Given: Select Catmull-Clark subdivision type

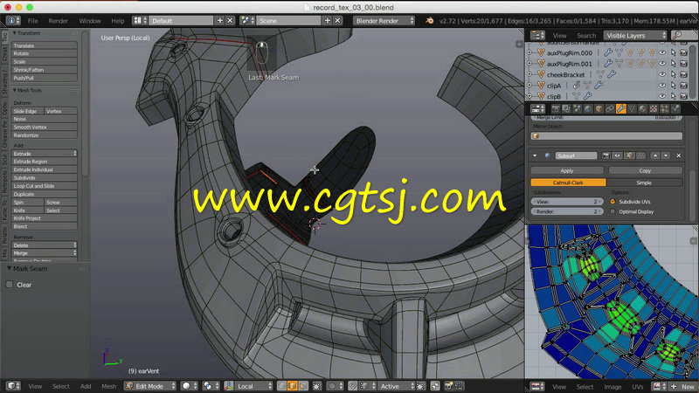Looking at the screenshot, I should coord(568,183).
